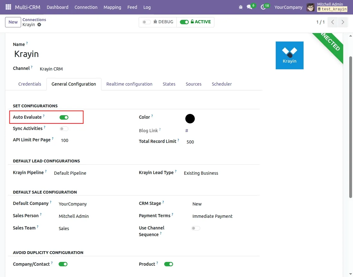Disable the Product duplicity toggle

168,264
